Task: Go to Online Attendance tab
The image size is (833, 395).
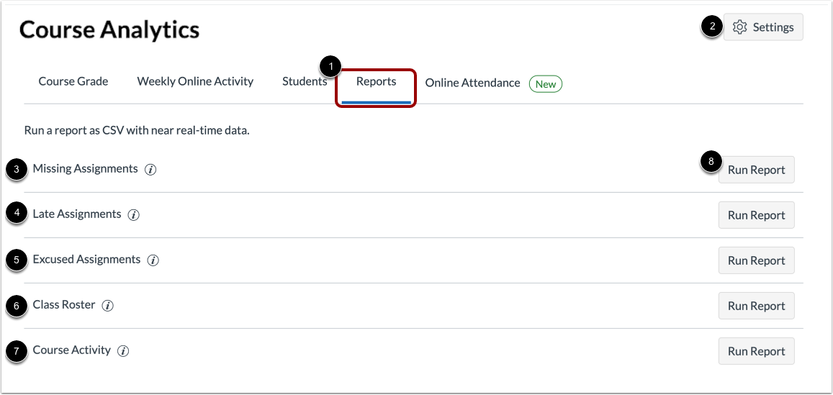Action: 472,83
